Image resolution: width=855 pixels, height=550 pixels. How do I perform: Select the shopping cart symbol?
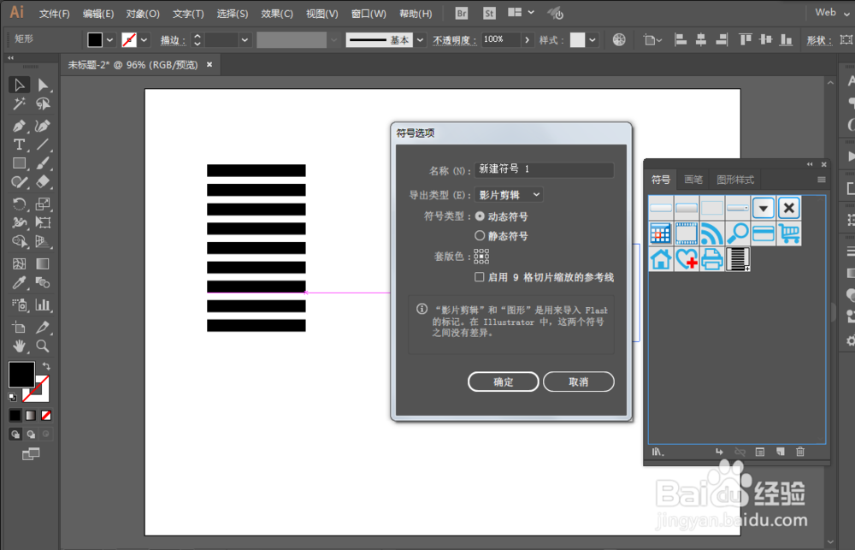pyautogui.click(x=789, y=234)
